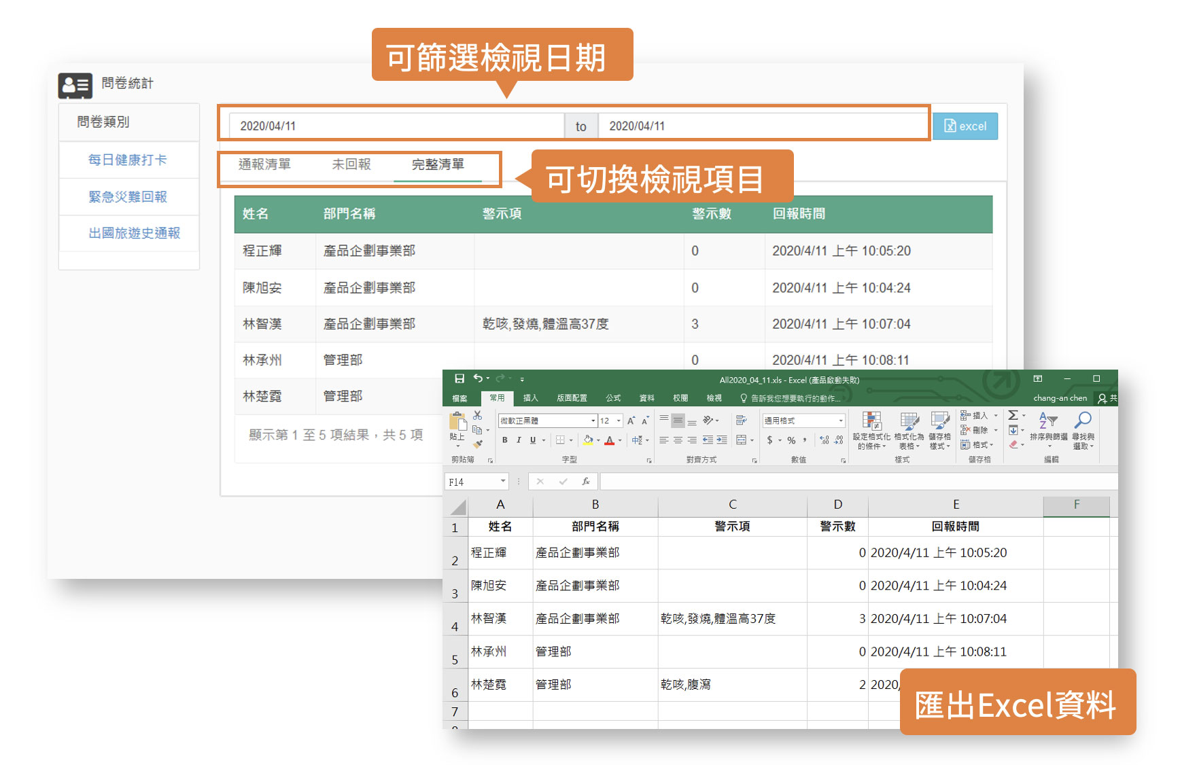
Task: Switch to the 未回報 tab
Action: click(x=351, y=164)
